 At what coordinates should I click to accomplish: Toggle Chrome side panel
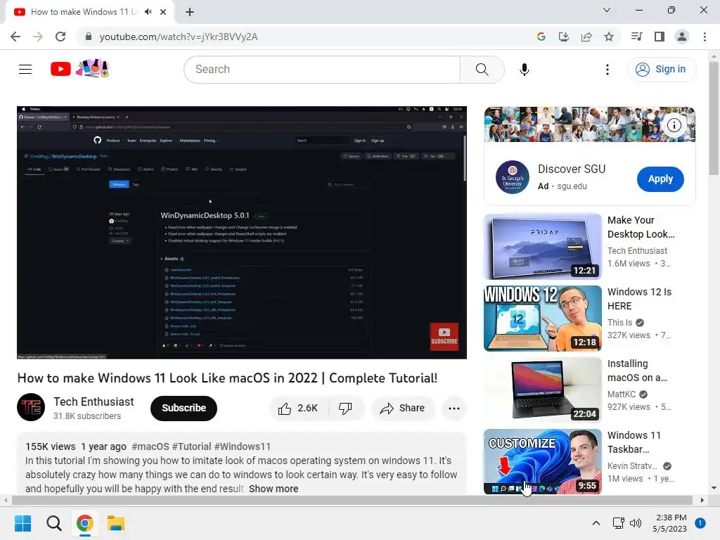660,37
